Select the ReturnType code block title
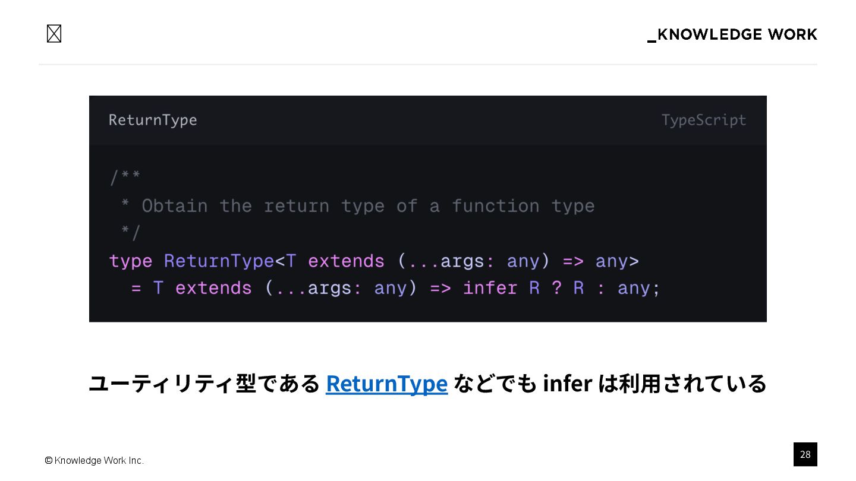This screenshot has height=481, width=856. [153, 120]
